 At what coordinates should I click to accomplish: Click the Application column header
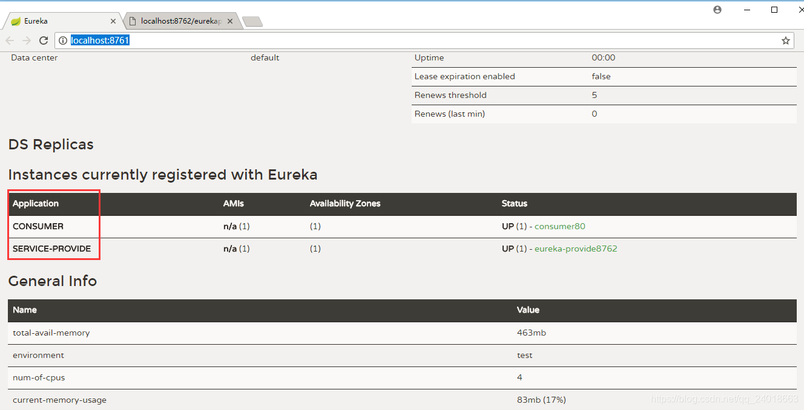pyautogui.click(x=36, y=203)
